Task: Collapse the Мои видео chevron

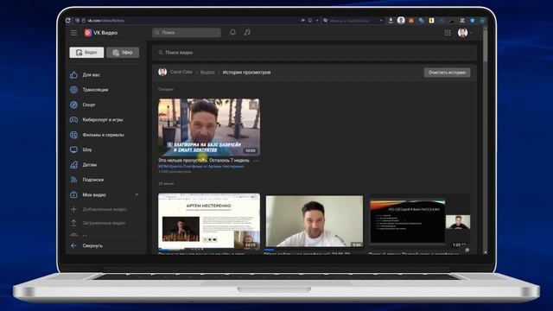Action: tap(137, 194)
